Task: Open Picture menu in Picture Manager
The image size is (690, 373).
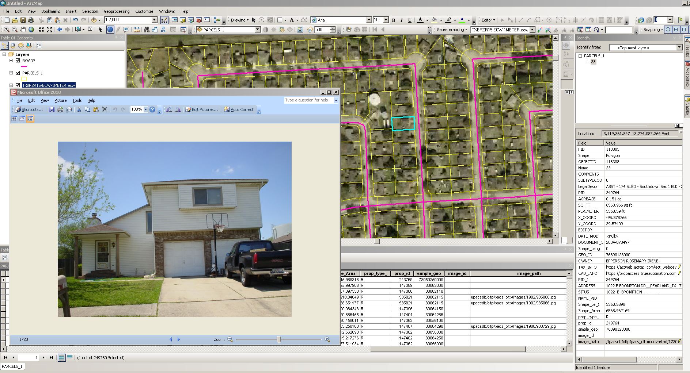Action: click(60, 100)
